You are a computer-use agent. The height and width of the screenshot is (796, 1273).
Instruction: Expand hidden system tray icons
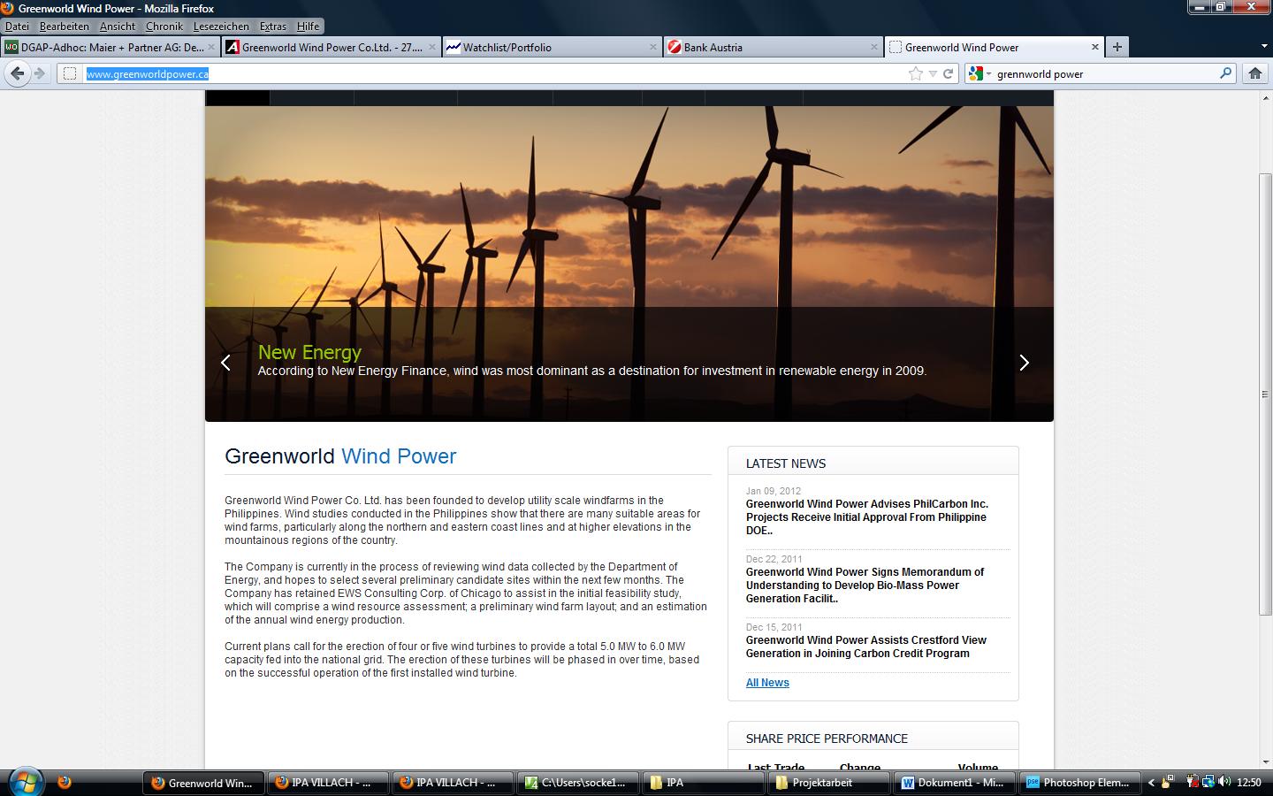point(1149,782)
